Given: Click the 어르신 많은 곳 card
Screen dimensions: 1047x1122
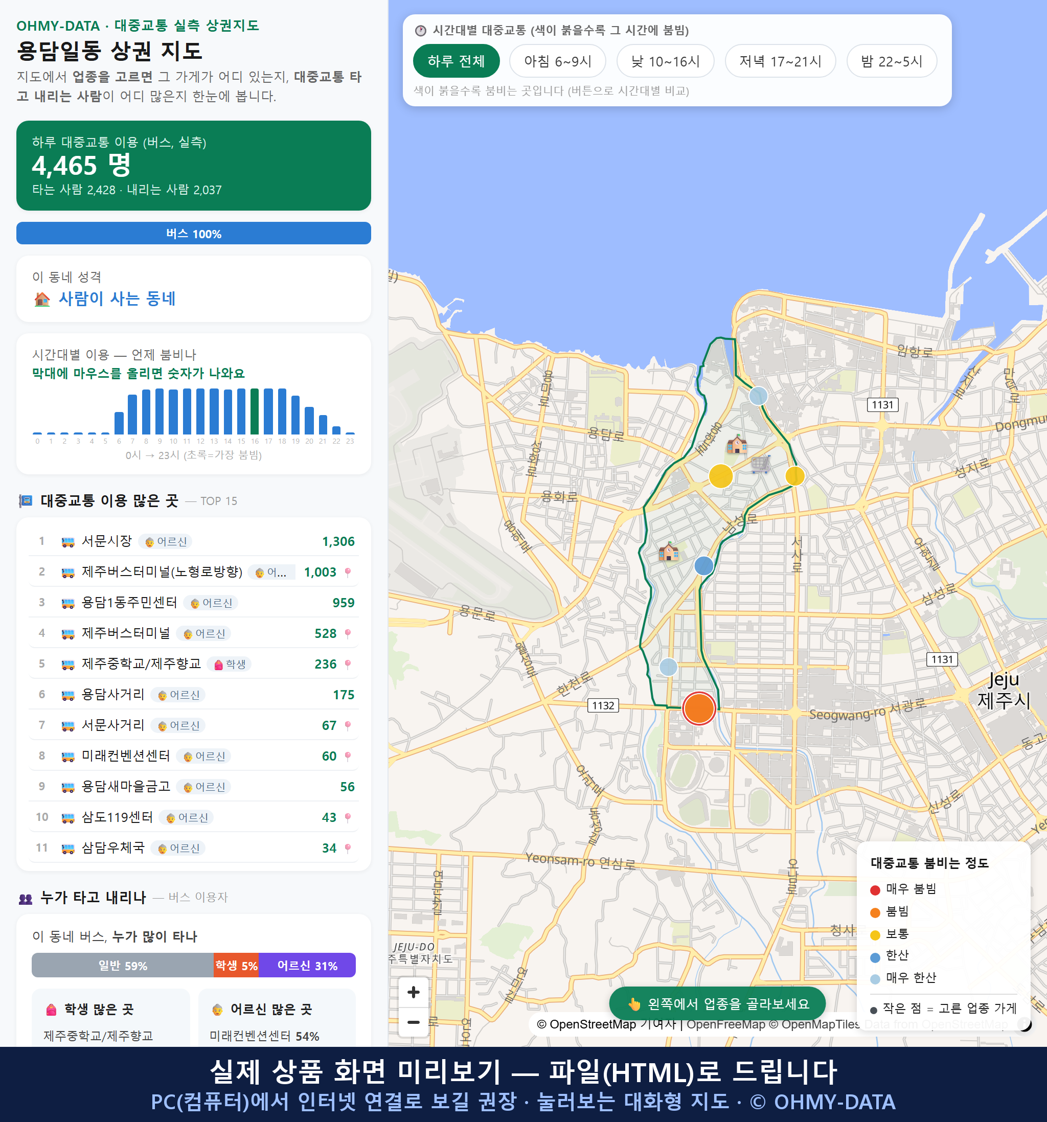Looking at the screenshot, I should [x=277, y=1017].
